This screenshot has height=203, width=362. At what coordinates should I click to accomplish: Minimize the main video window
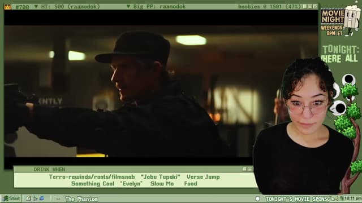click(x=305, y=6)
